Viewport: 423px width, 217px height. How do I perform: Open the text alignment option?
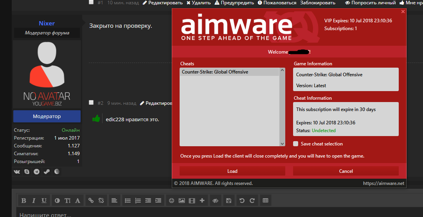coord(114,201)
